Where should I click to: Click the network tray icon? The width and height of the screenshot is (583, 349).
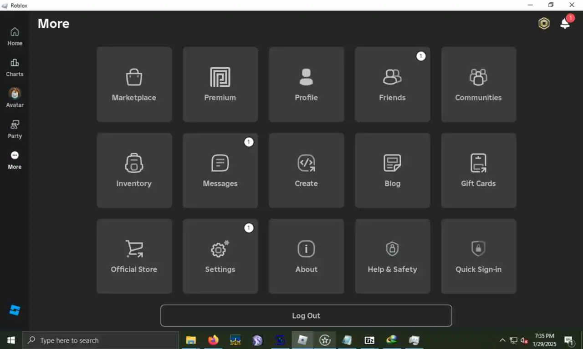(513, 340)
